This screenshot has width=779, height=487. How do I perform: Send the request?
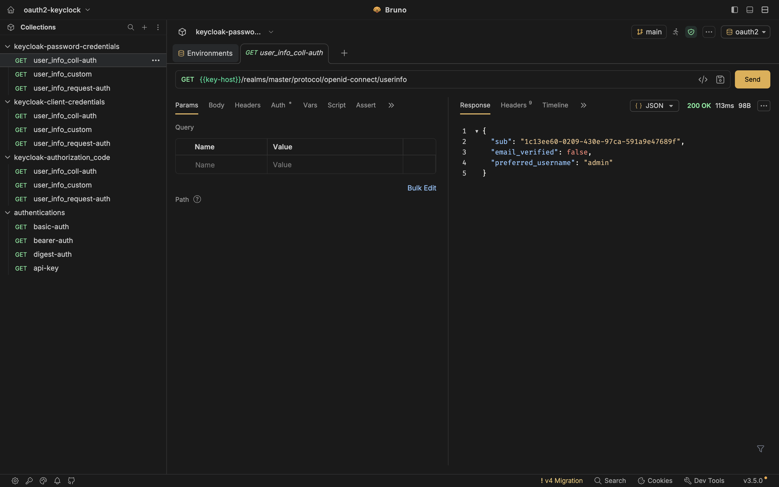[752, 80]
